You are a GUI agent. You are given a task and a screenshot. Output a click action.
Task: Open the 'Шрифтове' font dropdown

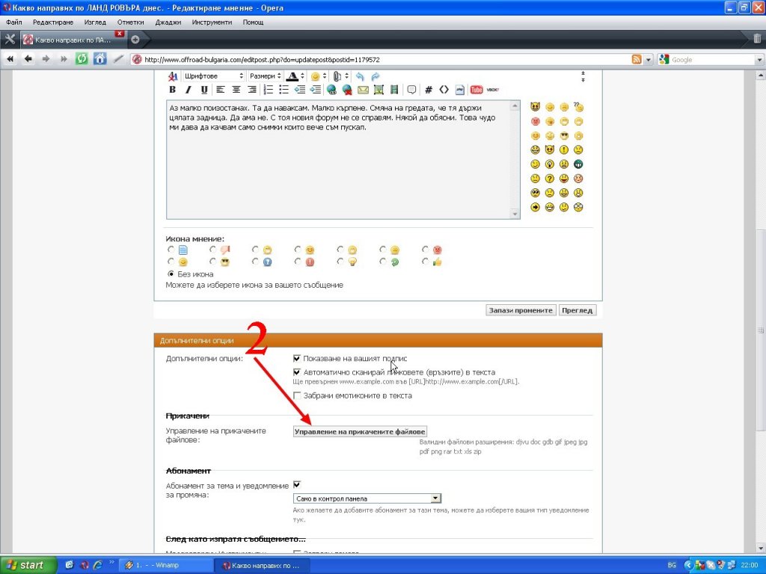(213, 76)
